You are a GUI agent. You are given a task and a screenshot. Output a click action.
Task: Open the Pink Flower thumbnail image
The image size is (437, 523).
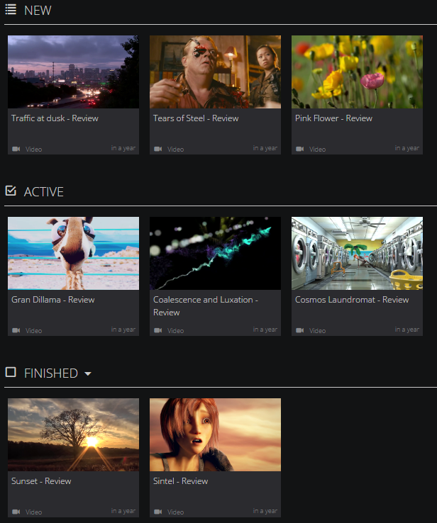coord(358,72)
